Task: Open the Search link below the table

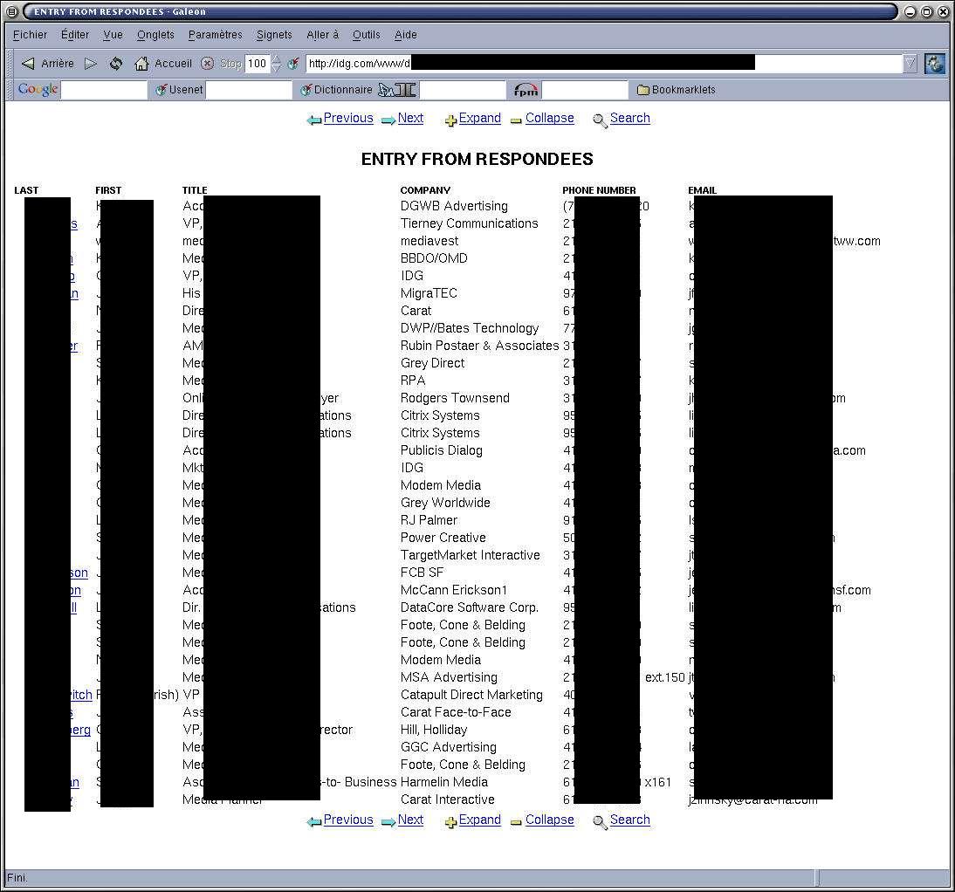Action: point(629,820)
